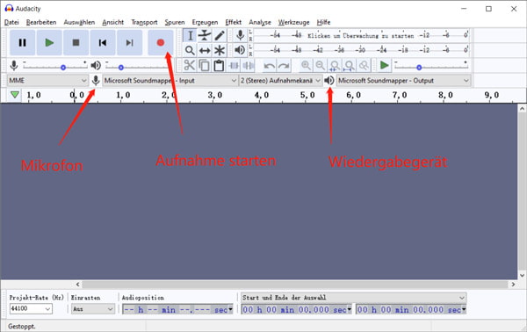Open the Analyse menu
Image resolution: width=527 pixels, height=332 pixels.
pos(260,22)
